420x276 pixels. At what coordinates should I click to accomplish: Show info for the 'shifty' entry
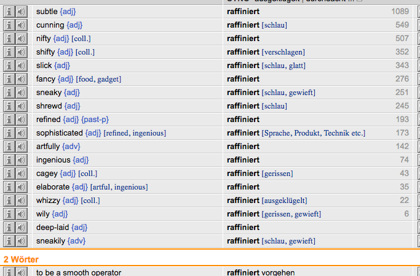pos(9,52)
